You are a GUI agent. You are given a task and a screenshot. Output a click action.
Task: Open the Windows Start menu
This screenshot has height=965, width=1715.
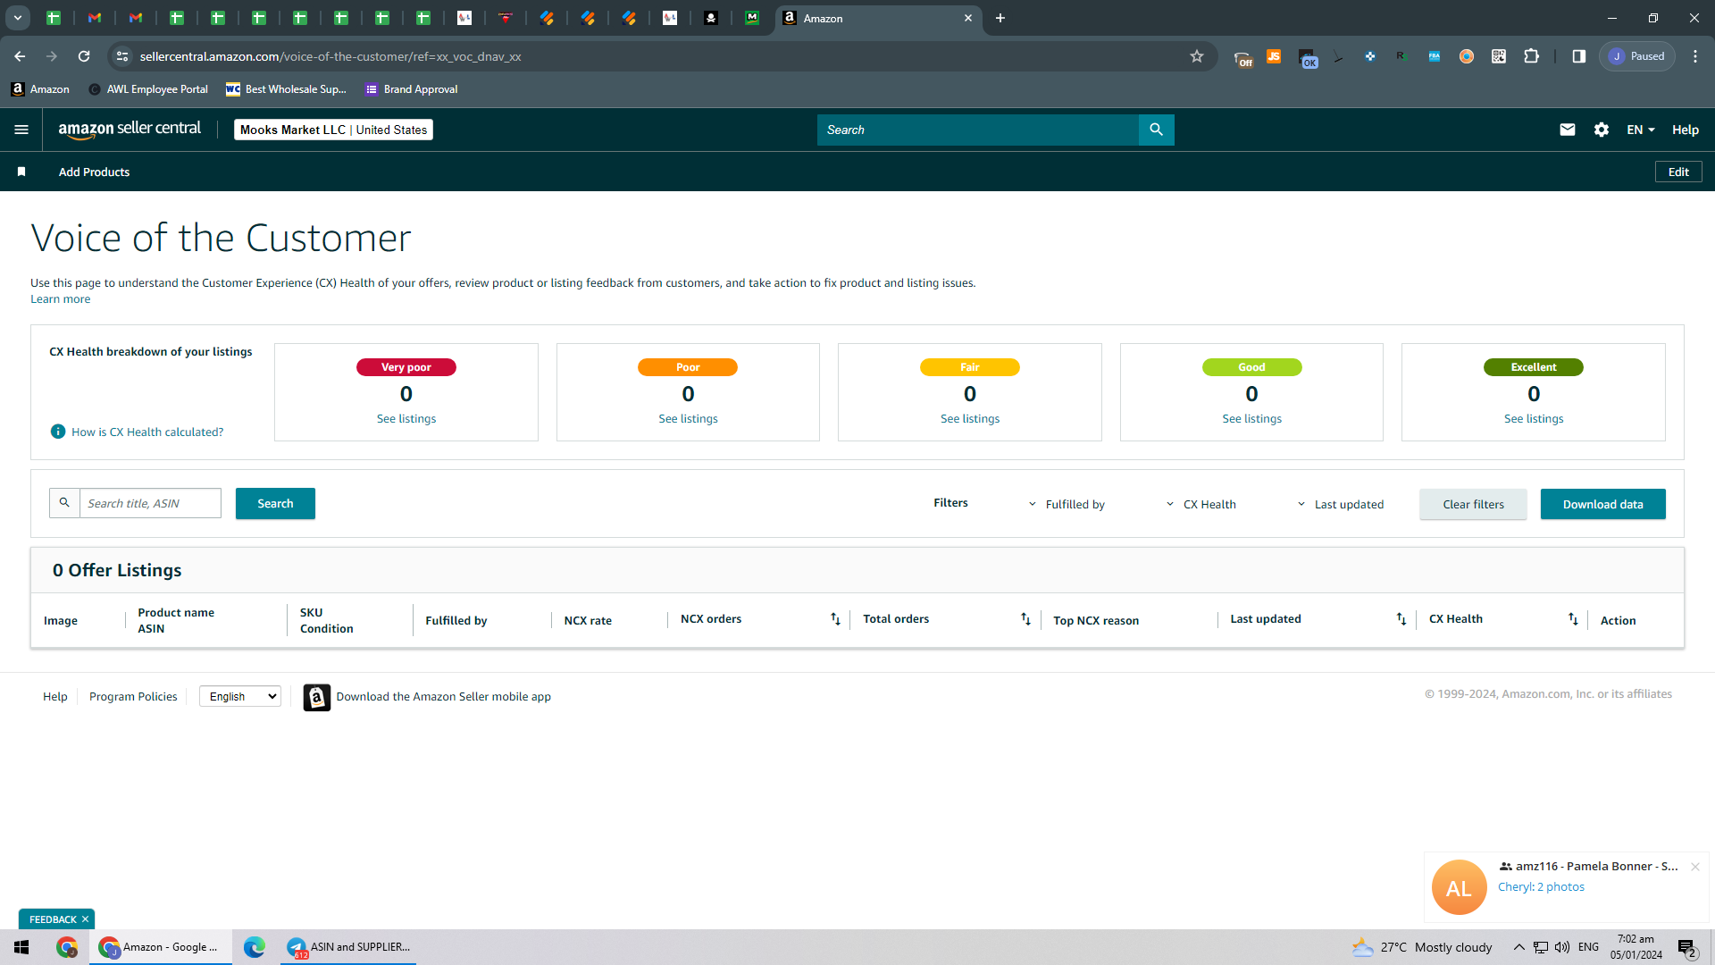click(21, 947)
